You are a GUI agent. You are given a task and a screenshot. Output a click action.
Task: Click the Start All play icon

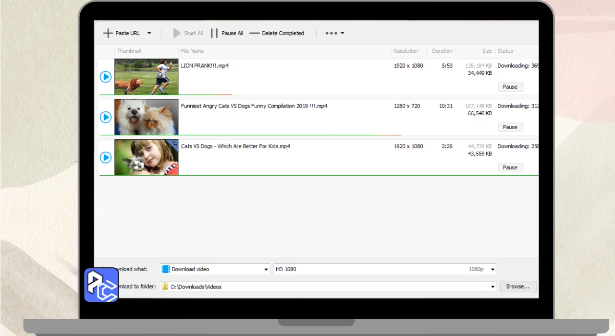coord(177,33)
